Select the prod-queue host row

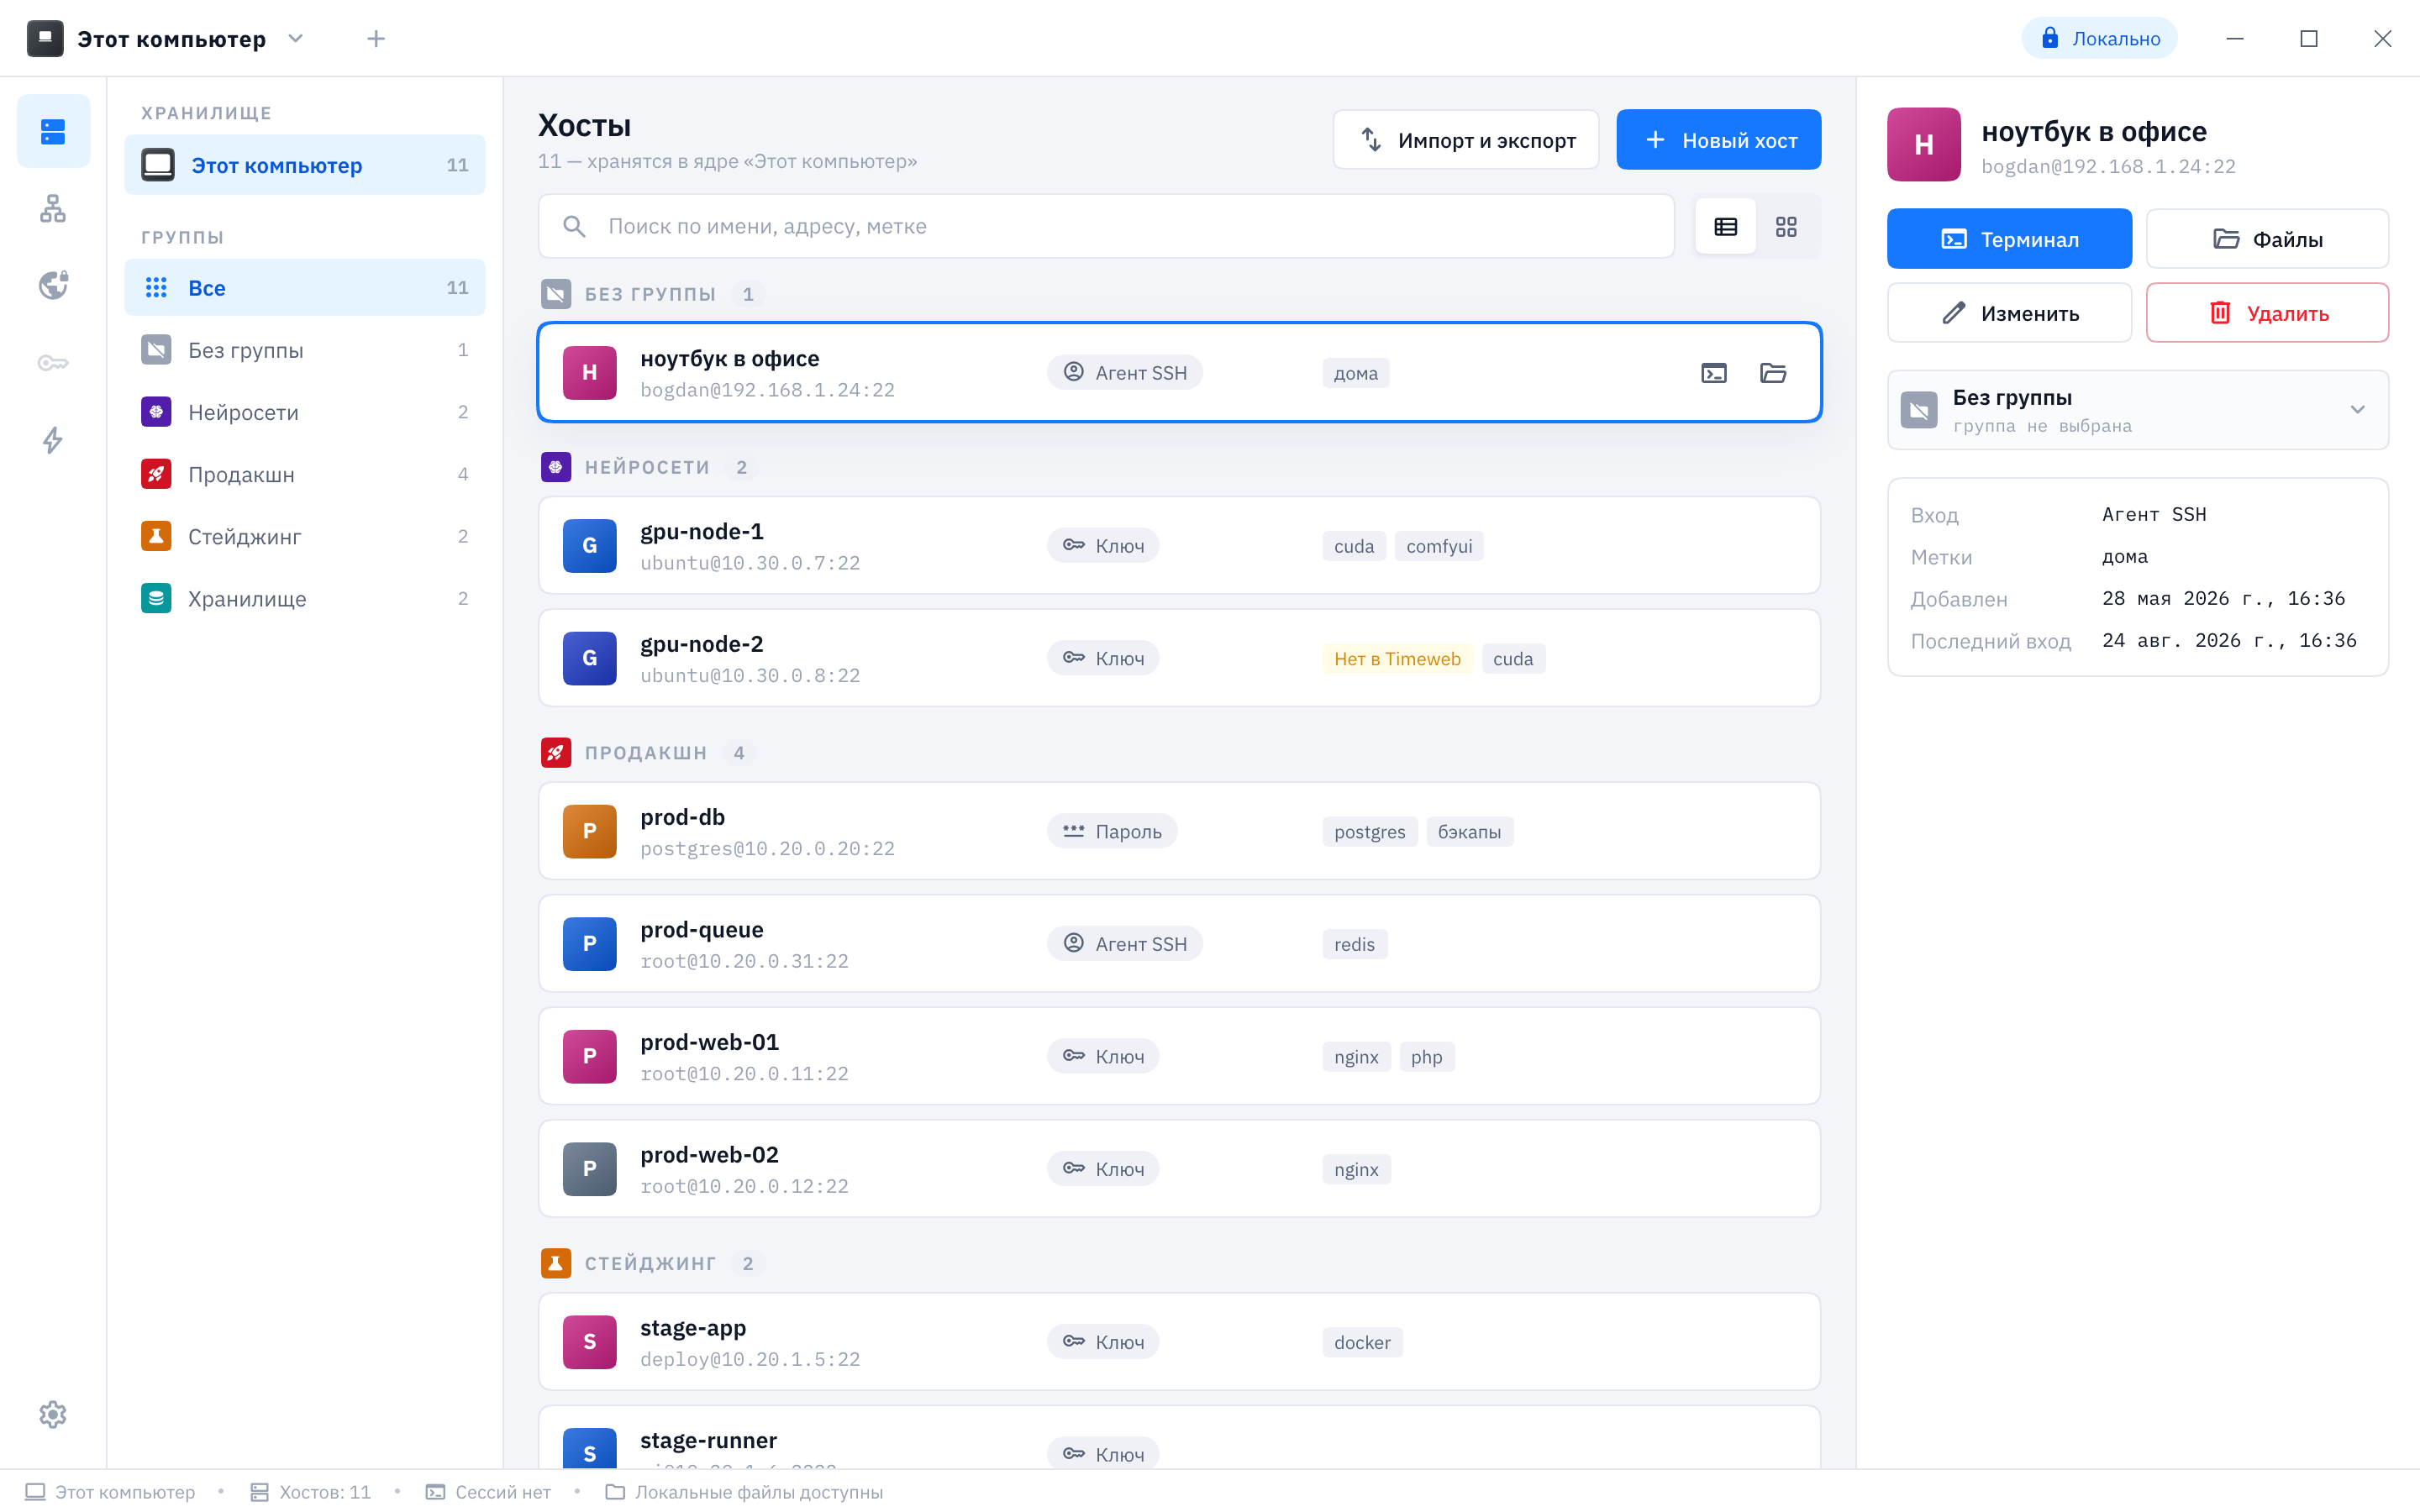(1179, 944)
